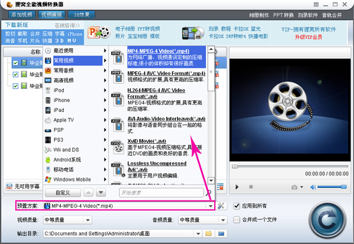Open the 音频质量 dropdown

click(223, 220)
